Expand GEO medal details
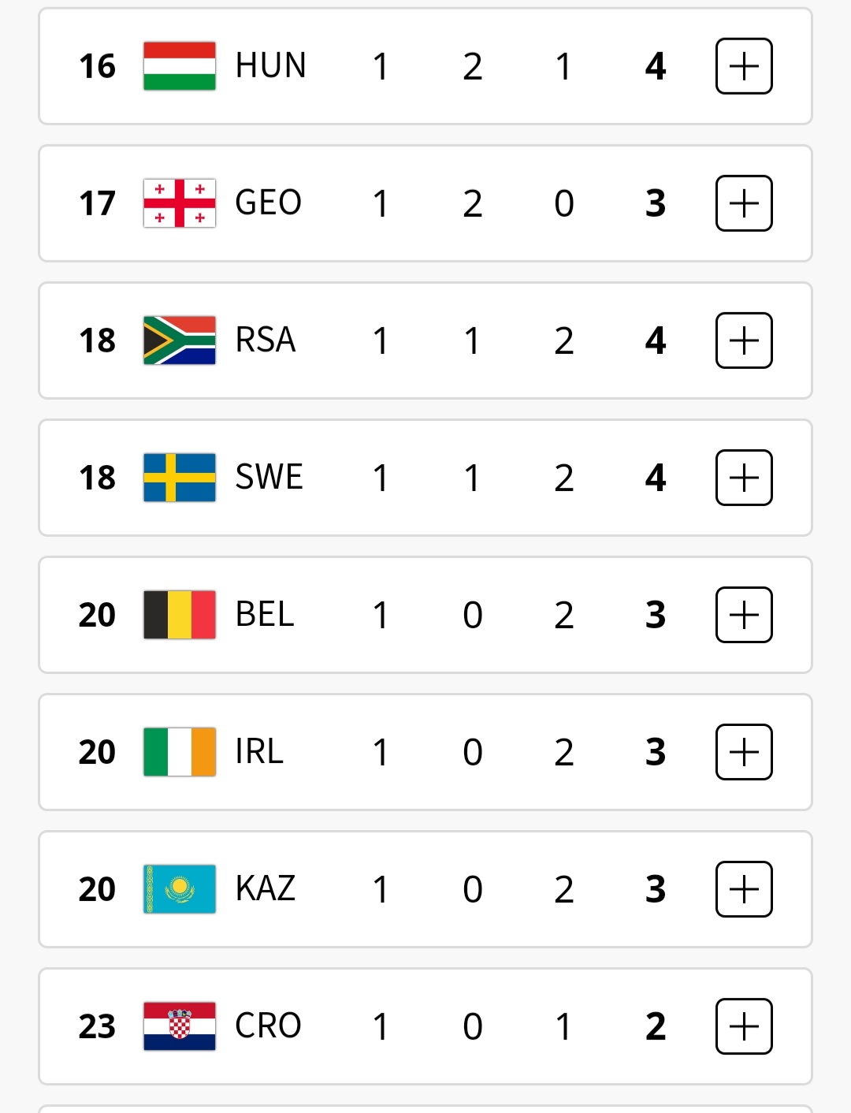Screen dimensions: 851x1113 click(x=744, y=203)
